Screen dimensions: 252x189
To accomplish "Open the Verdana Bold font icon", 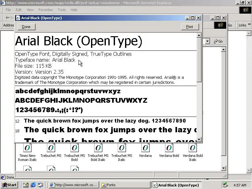I will pyautogui.click(x=169, y=148).
